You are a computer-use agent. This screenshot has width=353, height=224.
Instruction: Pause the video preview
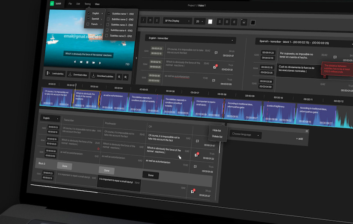pyautogui.click(x=87, y=62)
